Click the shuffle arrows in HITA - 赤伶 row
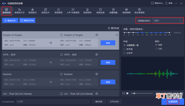This screenshot has height=106, width=185. pos(51,63)
